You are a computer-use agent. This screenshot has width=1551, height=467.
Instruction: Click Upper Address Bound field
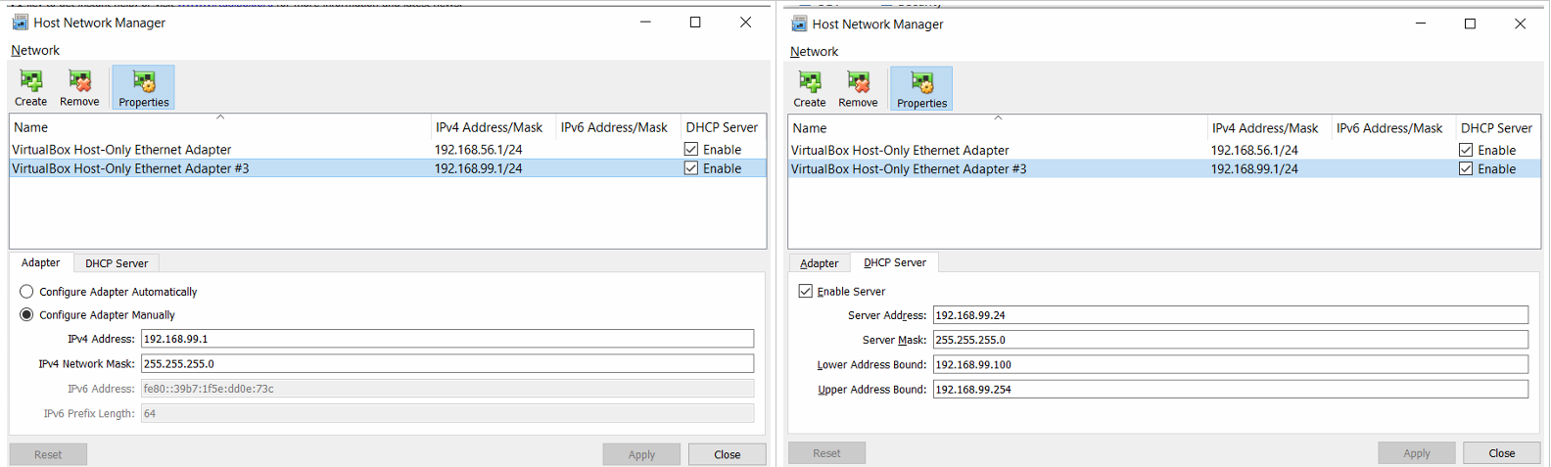coord(1231,390)
